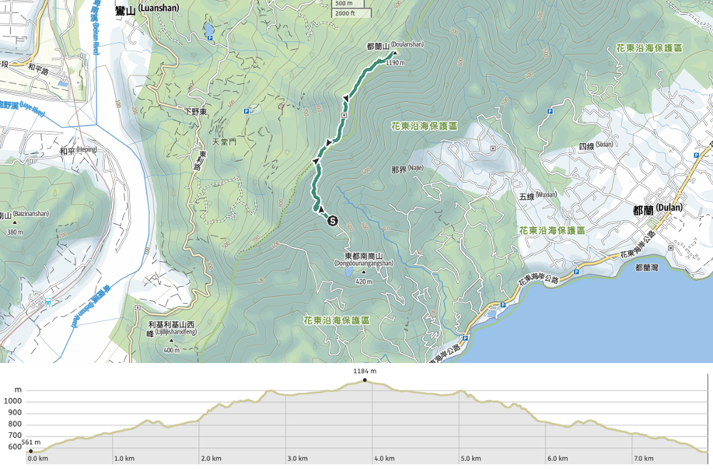Click the square marker icon north of Najie
The width and height of the screenshot is (713, 470).
[493, 150]
